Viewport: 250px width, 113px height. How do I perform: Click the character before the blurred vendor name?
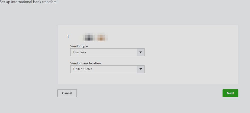click(68, 37)
